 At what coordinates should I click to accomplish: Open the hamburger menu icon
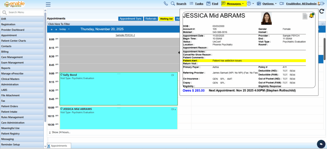(48, 4)
